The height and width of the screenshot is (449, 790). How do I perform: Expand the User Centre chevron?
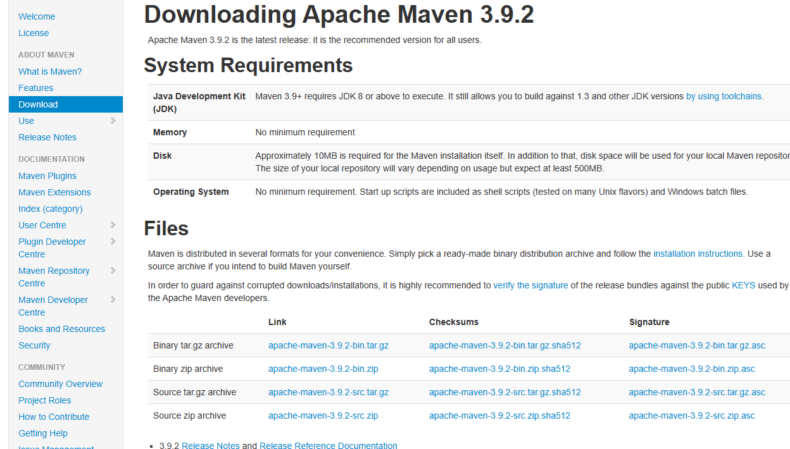pos(113,225)
